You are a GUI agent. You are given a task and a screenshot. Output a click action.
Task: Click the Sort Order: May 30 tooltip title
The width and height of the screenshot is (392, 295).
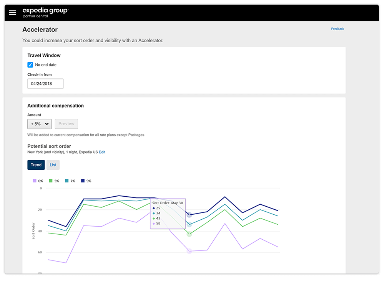pos(168,203)
